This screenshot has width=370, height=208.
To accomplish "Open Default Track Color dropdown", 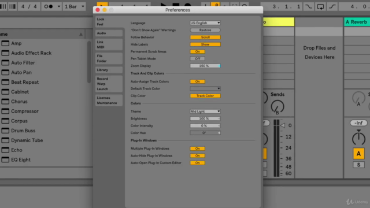I will click(x=205, y=88).
